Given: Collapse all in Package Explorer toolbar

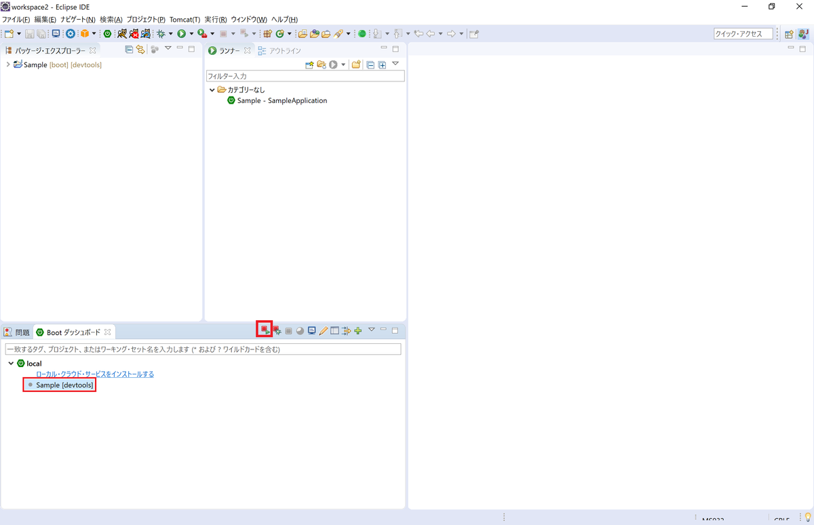Looking at the screenshot, I should (x=129, y=50).
